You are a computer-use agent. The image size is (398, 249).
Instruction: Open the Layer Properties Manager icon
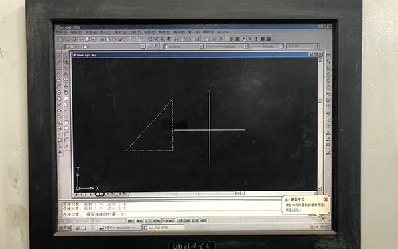click(x=61, y=46)
